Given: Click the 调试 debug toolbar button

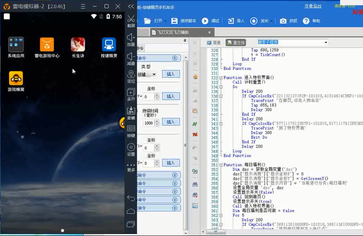Looking at the screenshot, I should coord(211,21).
